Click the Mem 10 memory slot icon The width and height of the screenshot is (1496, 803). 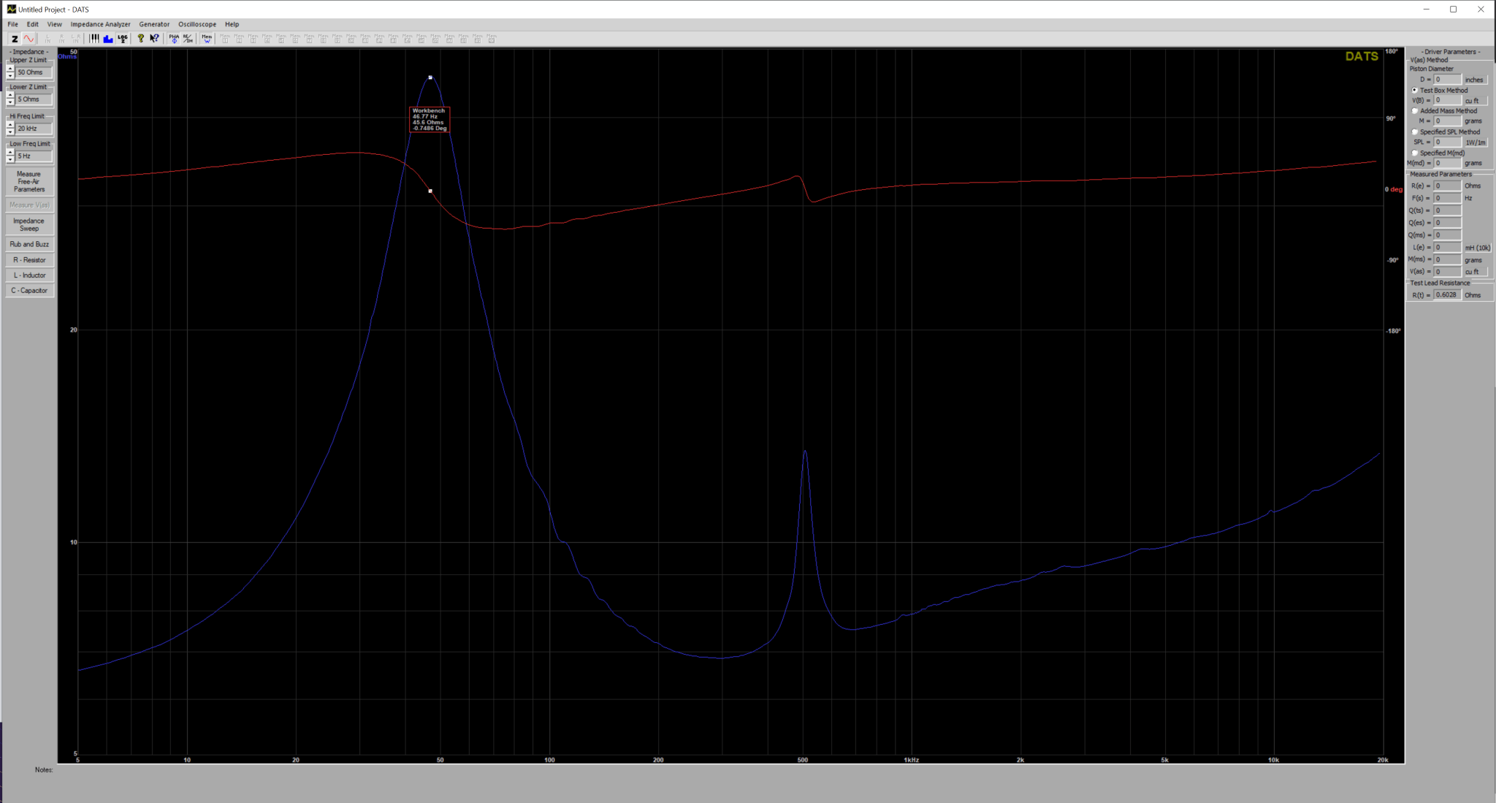351,39
